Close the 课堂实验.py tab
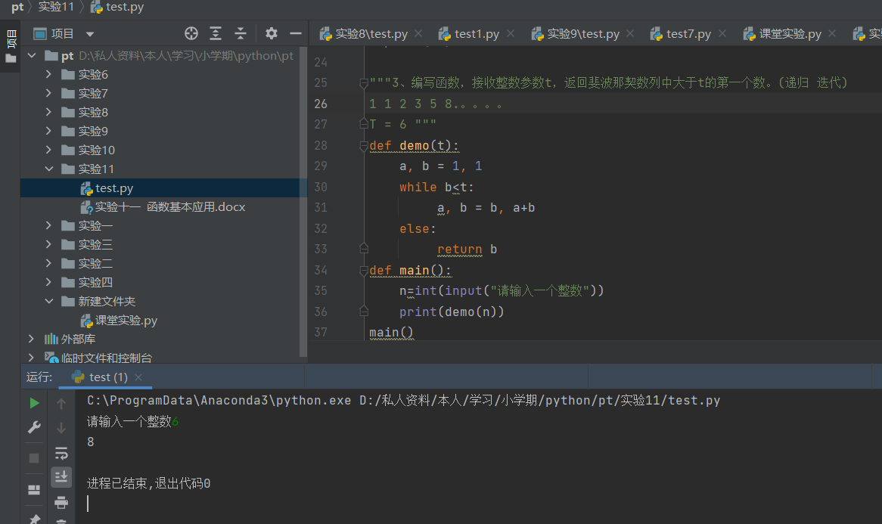Image resolution: width=882 pixels, height=524 pixels. (x=832, y=34)
